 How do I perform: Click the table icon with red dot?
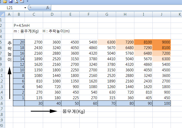coord(22,1)
